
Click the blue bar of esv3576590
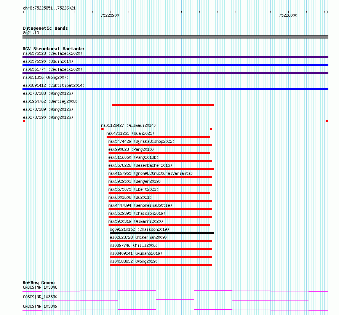pos(175,65)
